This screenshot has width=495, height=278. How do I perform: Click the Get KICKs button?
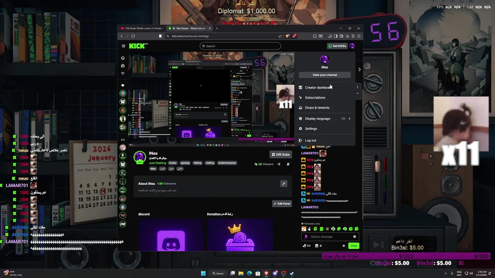(x=337, y=46)
